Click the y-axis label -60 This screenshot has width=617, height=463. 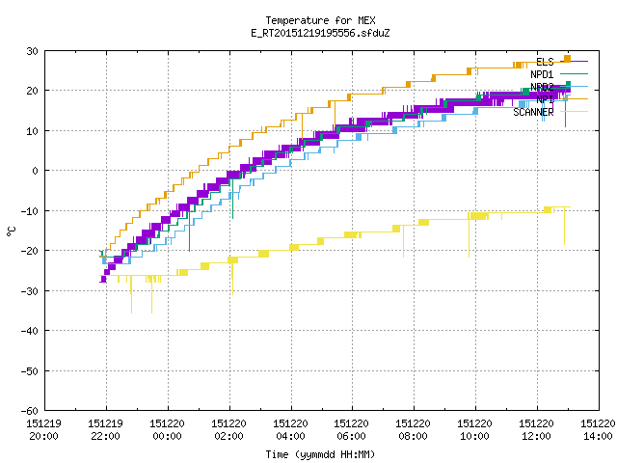click(30, 411)
